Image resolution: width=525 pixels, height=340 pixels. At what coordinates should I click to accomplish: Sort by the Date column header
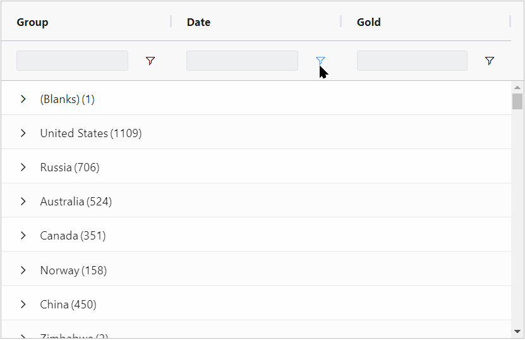198,22
